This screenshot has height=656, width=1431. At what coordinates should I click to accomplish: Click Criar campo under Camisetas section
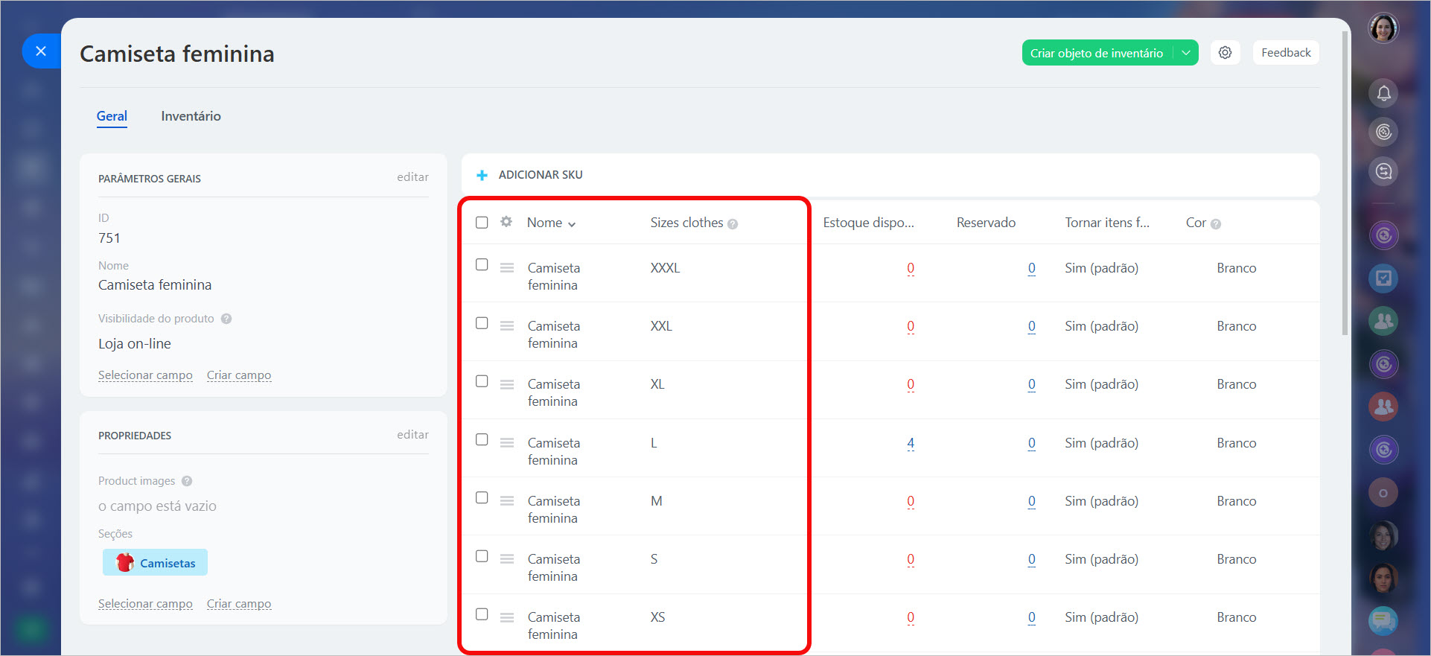tap(239, 604)
